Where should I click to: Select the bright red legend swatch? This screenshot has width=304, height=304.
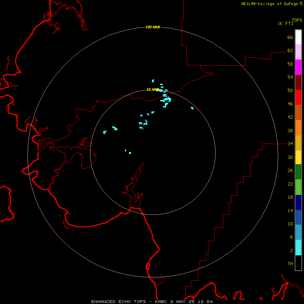pos(298,97)
